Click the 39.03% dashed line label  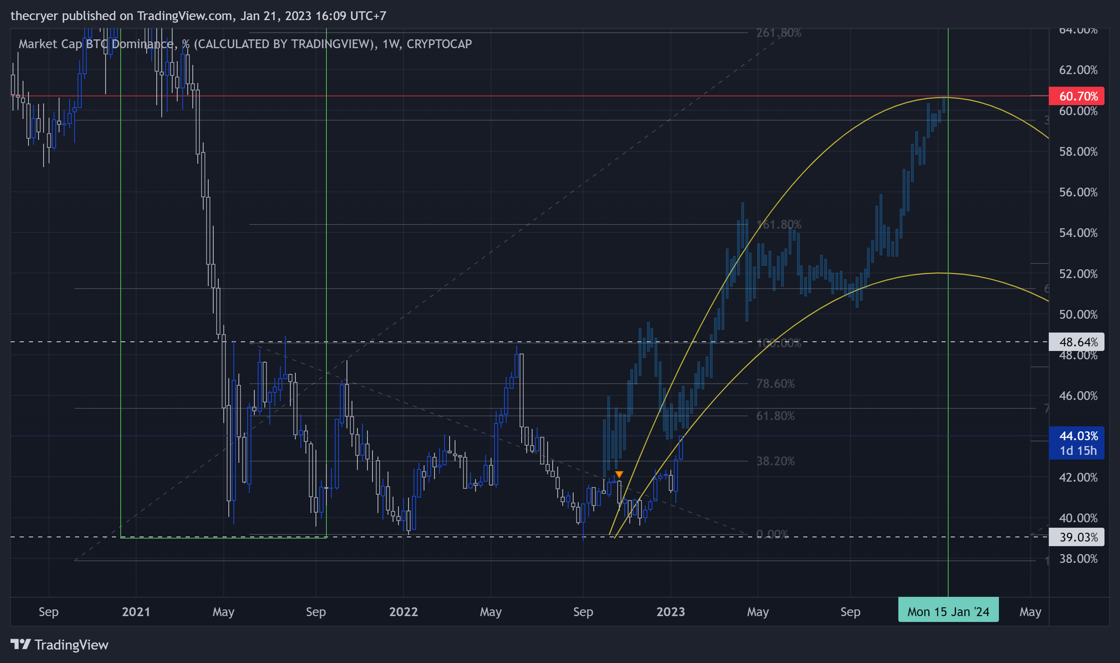pyautogui.click(x=1076, y=537)
